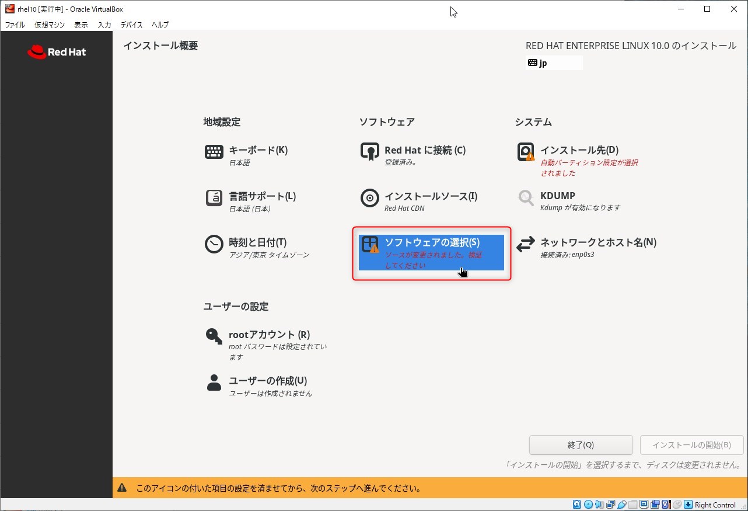Open the Network and Host Name arrows icon
Image resolution: width=748 pixels, height=511 pixels.
(x=526, y=244)
